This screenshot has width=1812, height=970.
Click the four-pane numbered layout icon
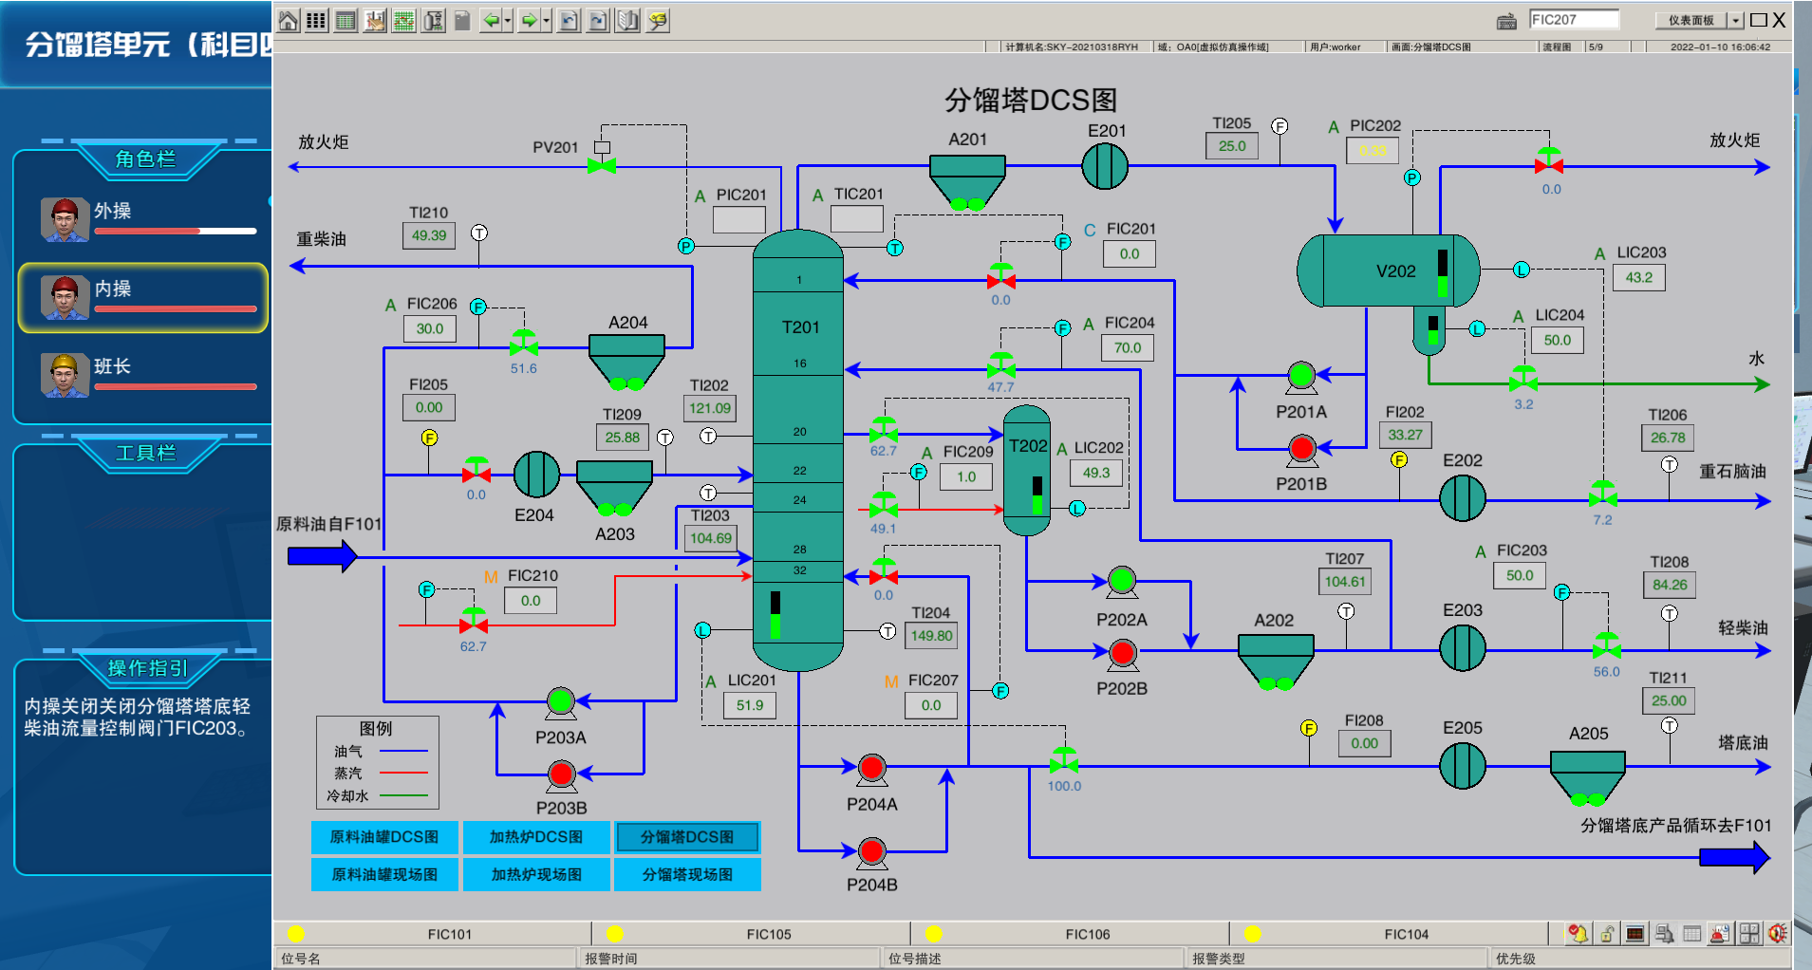(1748, 934)
